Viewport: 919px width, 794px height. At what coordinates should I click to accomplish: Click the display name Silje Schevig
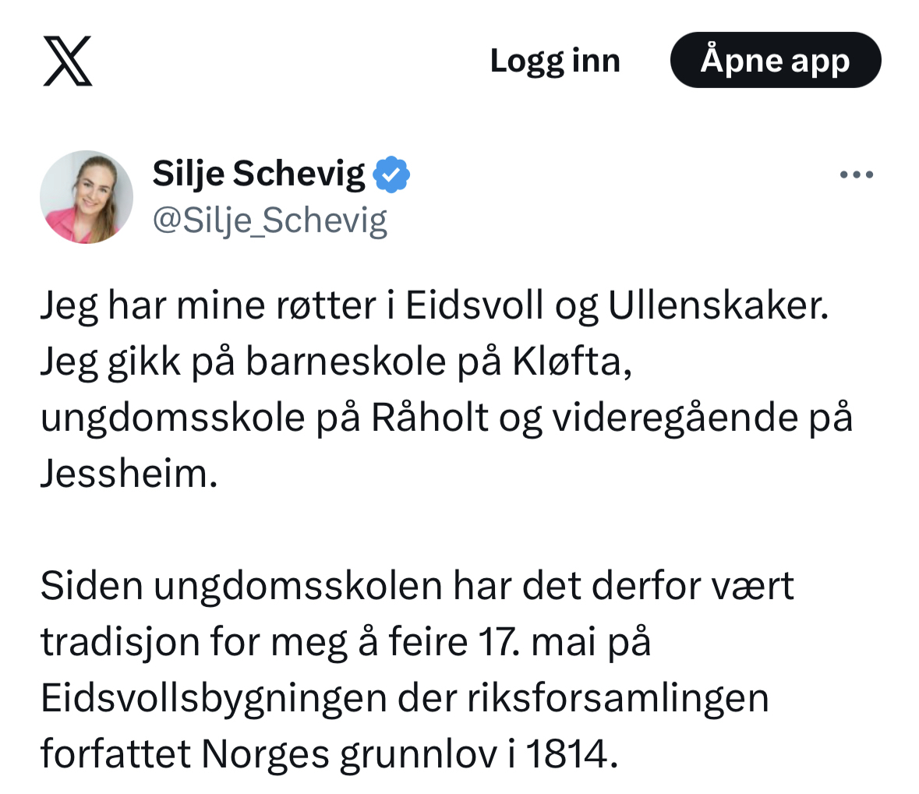(259, 174)
